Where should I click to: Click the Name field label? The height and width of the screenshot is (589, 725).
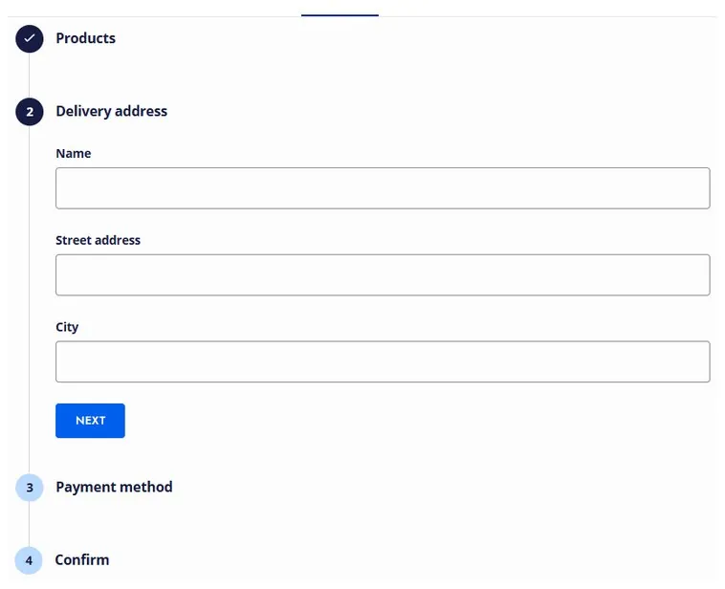(74, 153)
